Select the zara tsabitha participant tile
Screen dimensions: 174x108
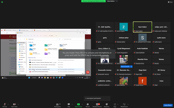click(x=123, y=81)
